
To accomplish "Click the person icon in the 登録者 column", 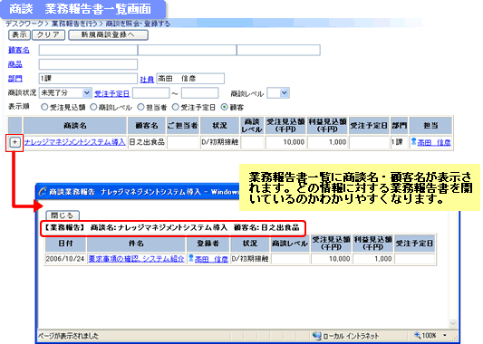I will [191, 258].
